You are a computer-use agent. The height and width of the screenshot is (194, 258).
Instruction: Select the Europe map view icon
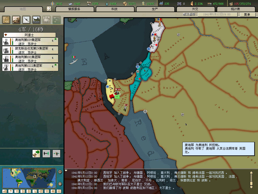point(6,20)
